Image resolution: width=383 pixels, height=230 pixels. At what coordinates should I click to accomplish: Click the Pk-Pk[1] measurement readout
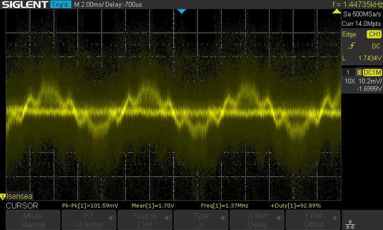90,206
